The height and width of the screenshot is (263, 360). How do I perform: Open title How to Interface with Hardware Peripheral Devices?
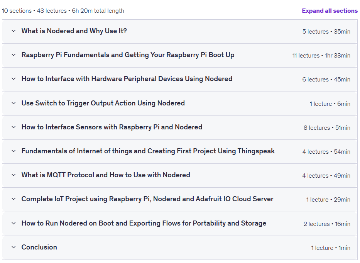(127, 79)
